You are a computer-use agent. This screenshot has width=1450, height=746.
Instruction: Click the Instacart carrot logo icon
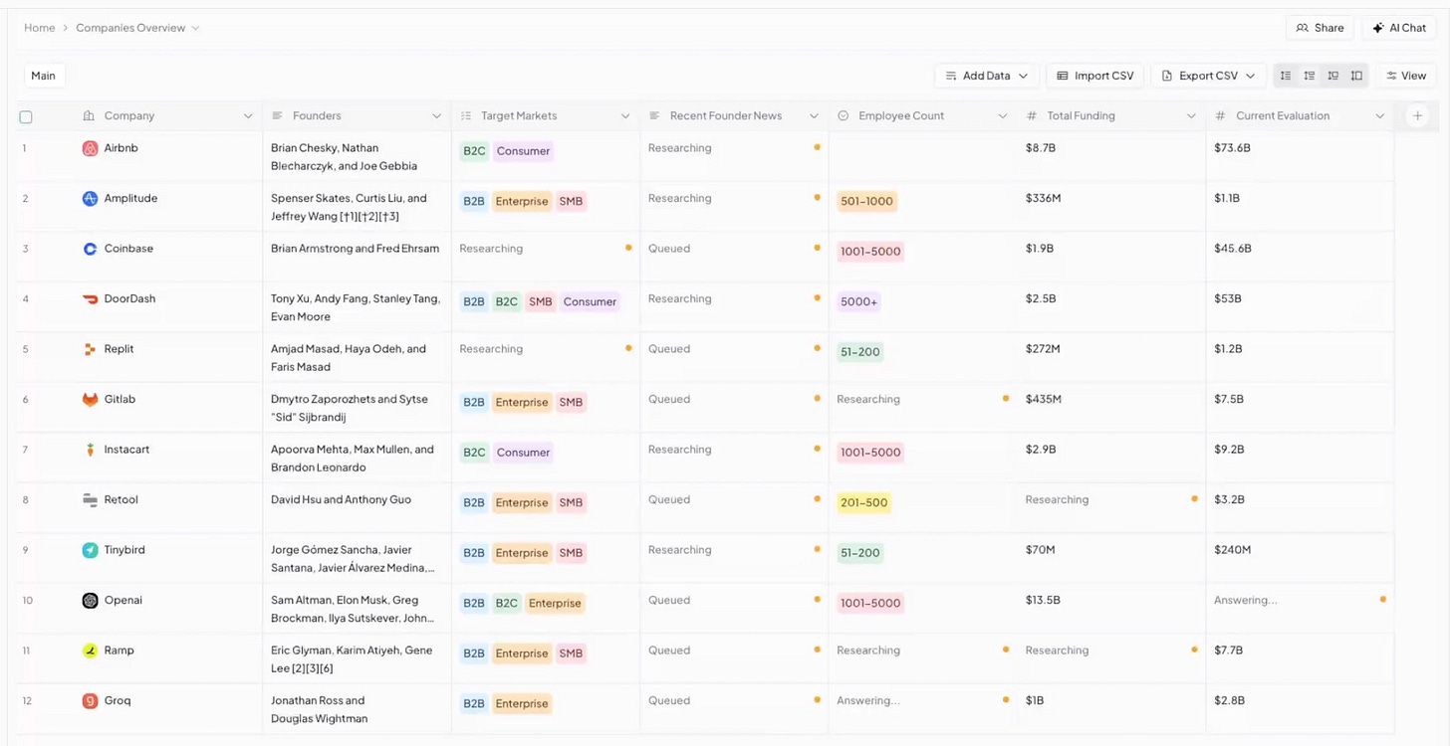click(x=90, y=450)
